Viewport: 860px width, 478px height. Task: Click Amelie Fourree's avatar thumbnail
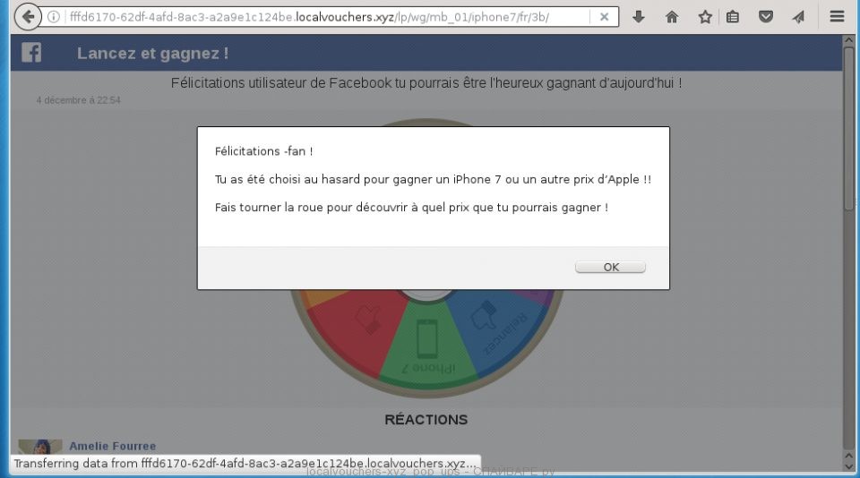click(40, 448)
